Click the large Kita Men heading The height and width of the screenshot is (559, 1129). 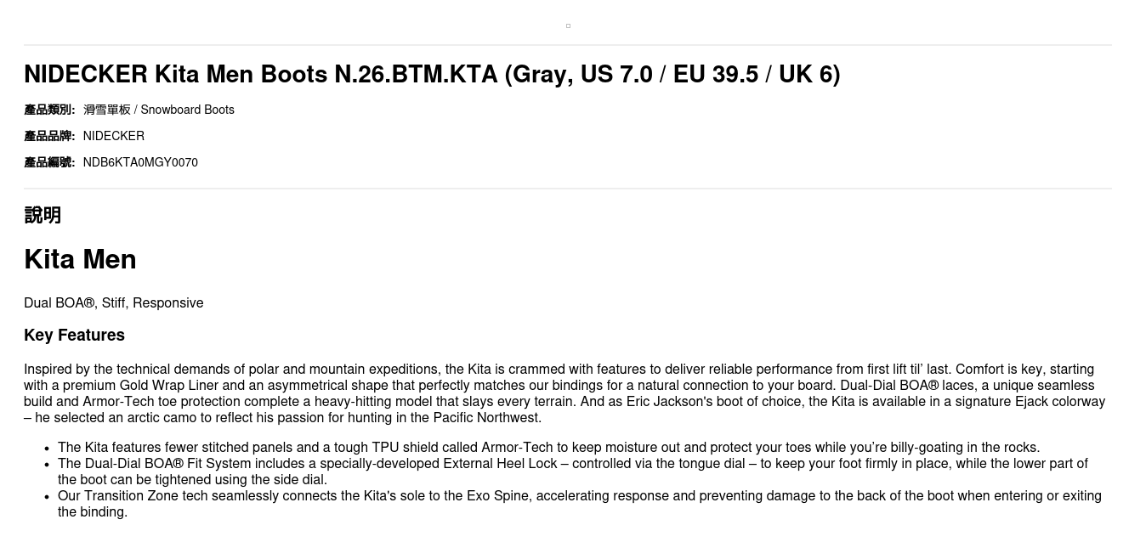[x=80, y=259]
